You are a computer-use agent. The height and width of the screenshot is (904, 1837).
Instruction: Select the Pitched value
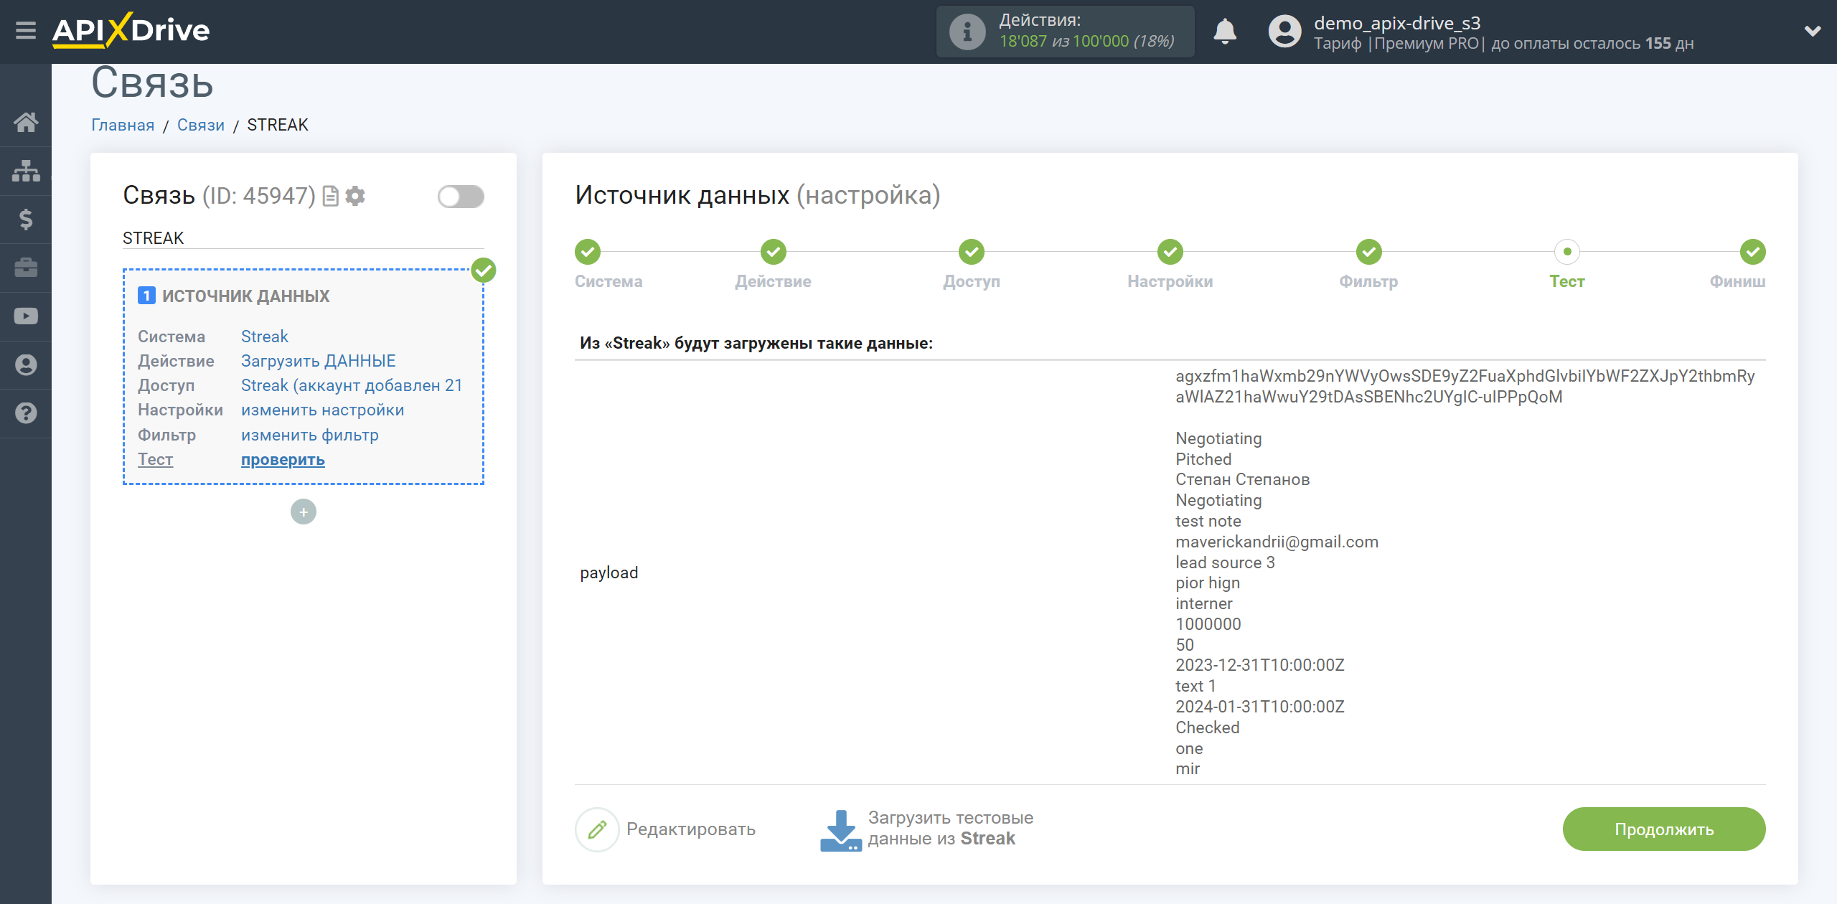click(x=1203, y=459)
